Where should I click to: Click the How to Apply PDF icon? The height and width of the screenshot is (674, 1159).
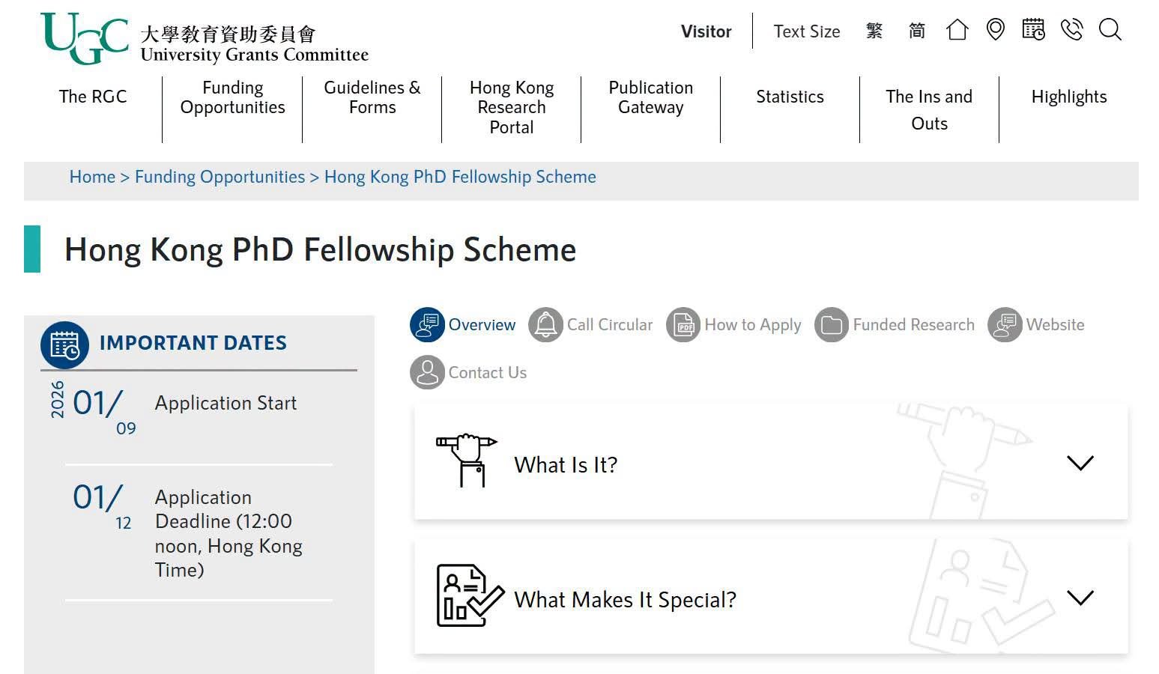pyautogui.click(x=683, y=325)
